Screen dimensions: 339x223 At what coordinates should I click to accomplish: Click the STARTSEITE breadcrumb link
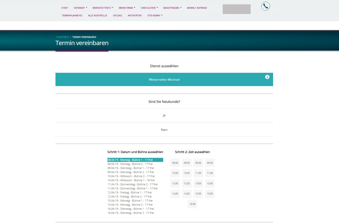tap(62, 37)
